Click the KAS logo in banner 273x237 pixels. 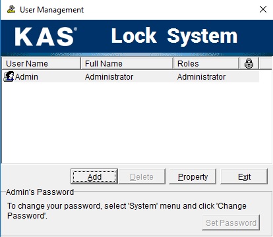(x=46, y=37)
